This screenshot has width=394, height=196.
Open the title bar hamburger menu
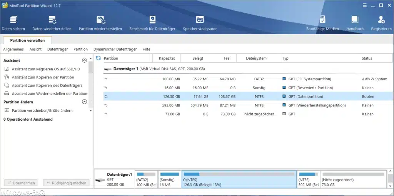point(365,5)
